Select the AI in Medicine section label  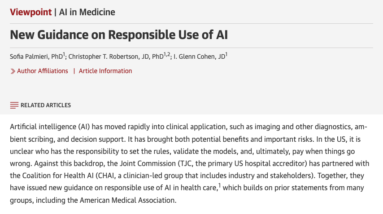tap(87, 12)
